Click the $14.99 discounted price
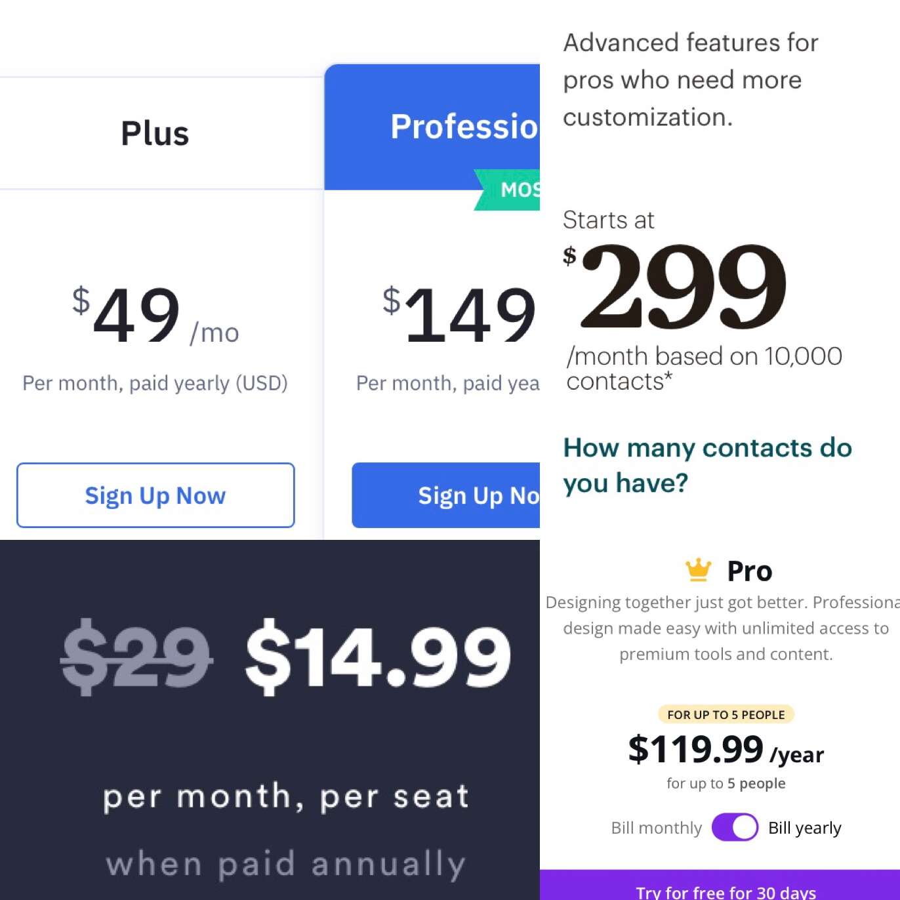 378,656
